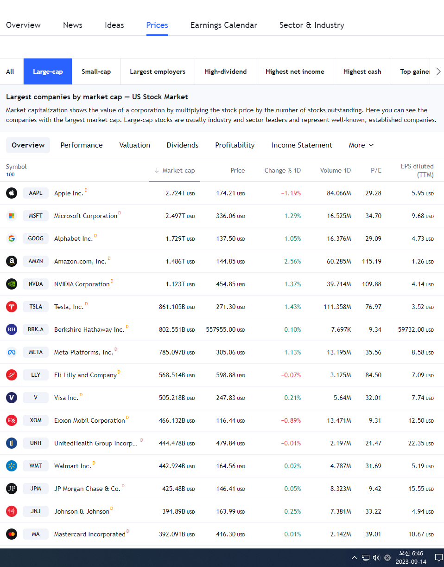Open the taskbar network icon

pos(366,558)
